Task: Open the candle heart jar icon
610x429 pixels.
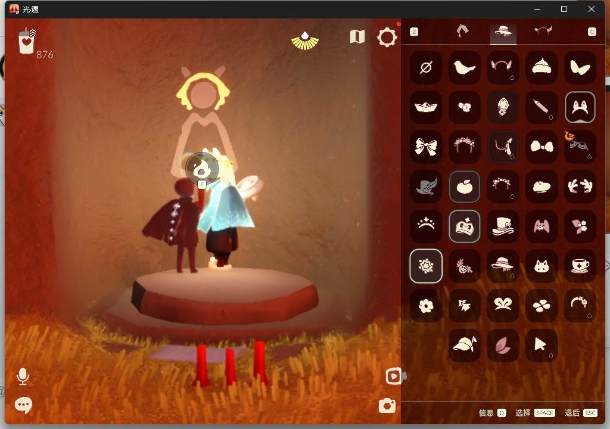Action: tap(27, 41)
